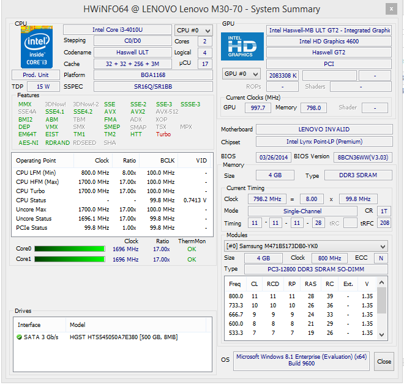404x385 pixels.
Task: Click the Intel Lynx Point-LP chipset field
Action: 324,141
